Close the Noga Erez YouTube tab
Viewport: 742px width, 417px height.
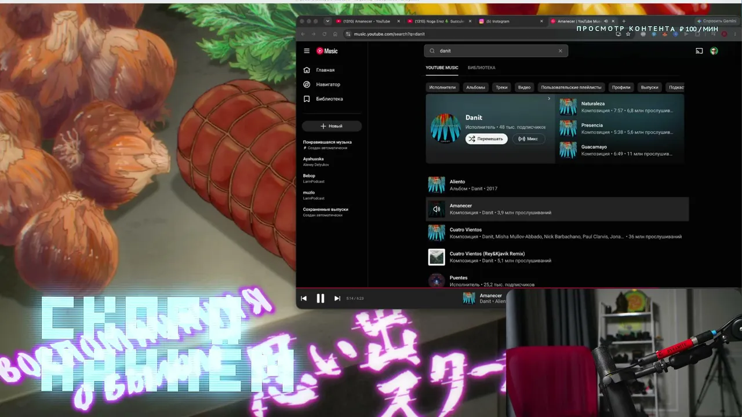coord(470,21)
